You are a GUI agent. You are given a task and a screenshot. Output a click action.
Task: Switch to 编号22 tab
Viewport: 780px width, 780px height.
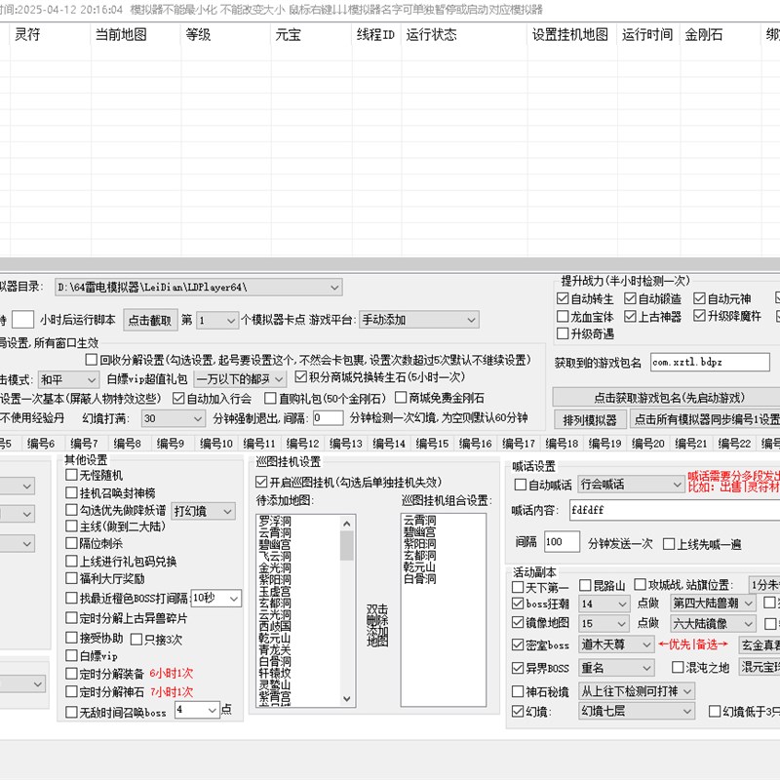point(734,444)
